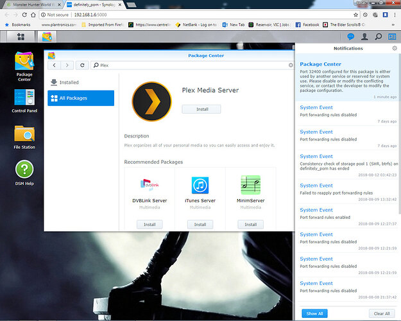Click the Package Center window title icon
This screenshot has height=321, width=401.
click(x=51, y=56)
